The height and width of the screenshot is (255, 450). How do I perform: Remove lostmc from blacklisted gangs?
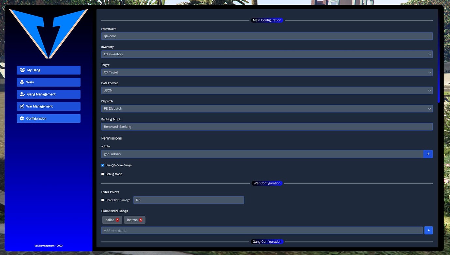(x=141, y=220)
